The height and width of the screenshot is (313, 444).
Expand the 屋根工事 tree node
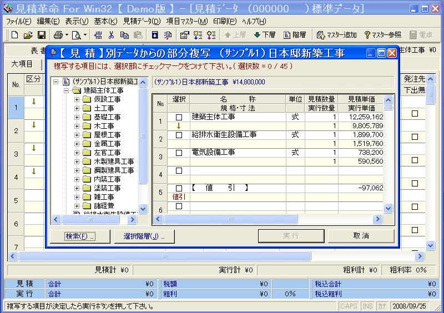77,135
